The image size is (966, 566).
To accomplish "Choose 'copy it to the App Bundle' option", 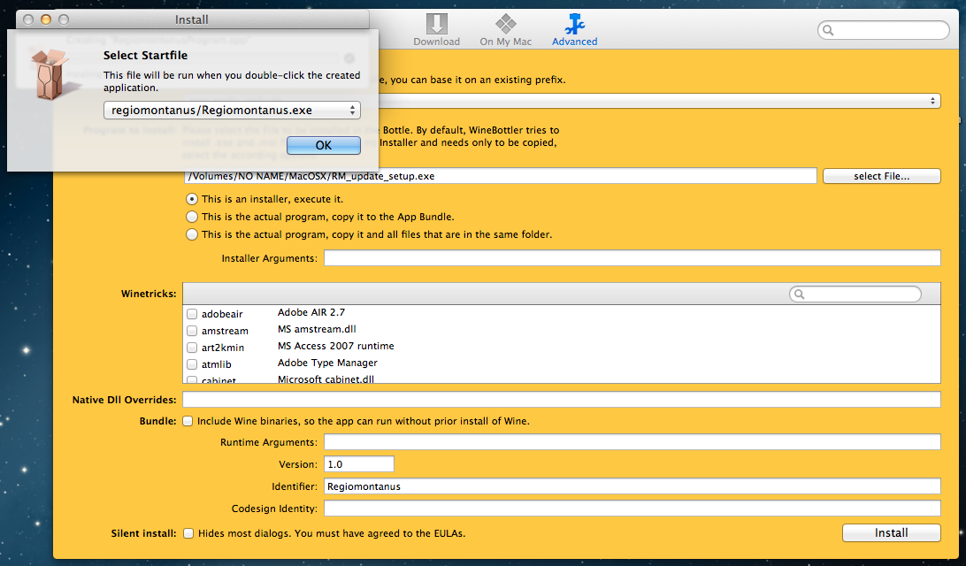I will (192, 217).
